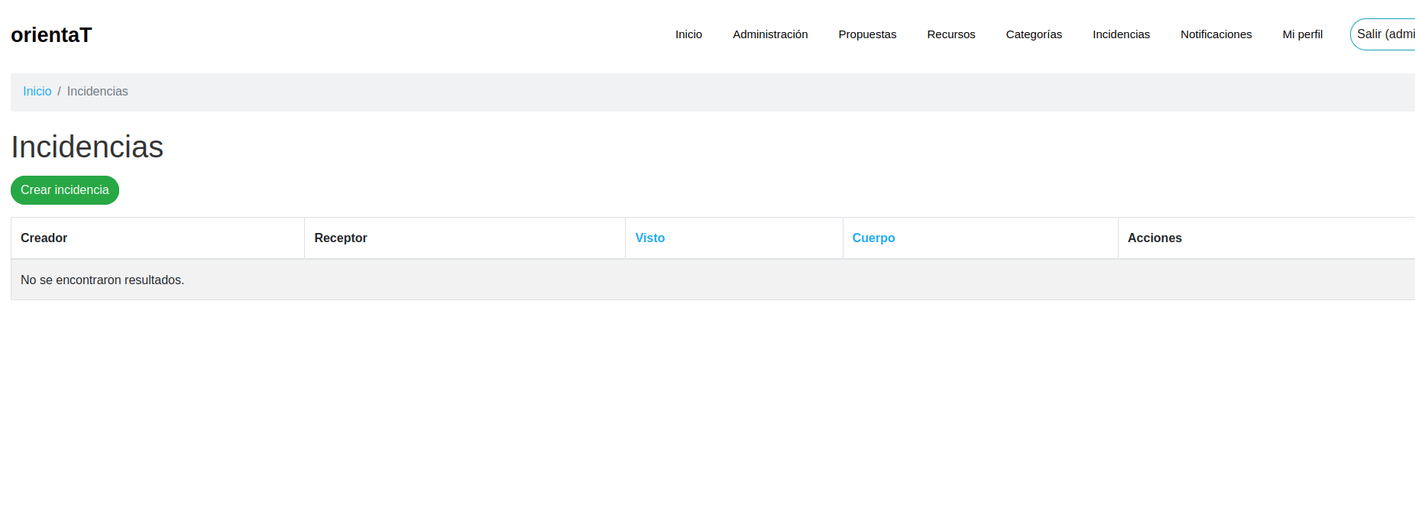Viewport: 1415px width, 508px height.
Task: Click Incidencias in the top navbar
Action: click(1120, 34)
